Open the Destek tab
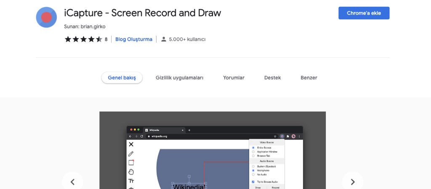This screenshot has height=189, width=431. click(x=272, y=78)
